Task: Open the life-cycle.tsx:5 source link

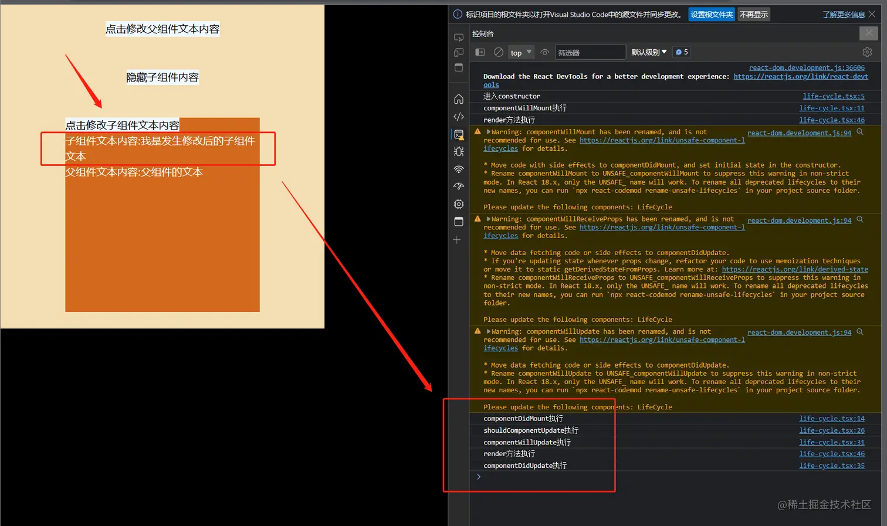Action: (x=834, y=96)
